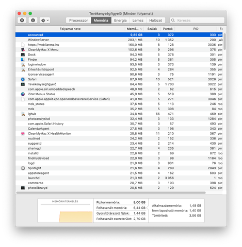Open process info with the (i) button
This screenshot has height=247, width=242.
pos(33,21)
